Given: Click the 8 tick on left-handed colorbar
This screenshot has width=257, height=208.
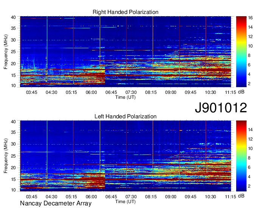Looking at the screenshot, I should pyautogui.click(x=249, y=158).
